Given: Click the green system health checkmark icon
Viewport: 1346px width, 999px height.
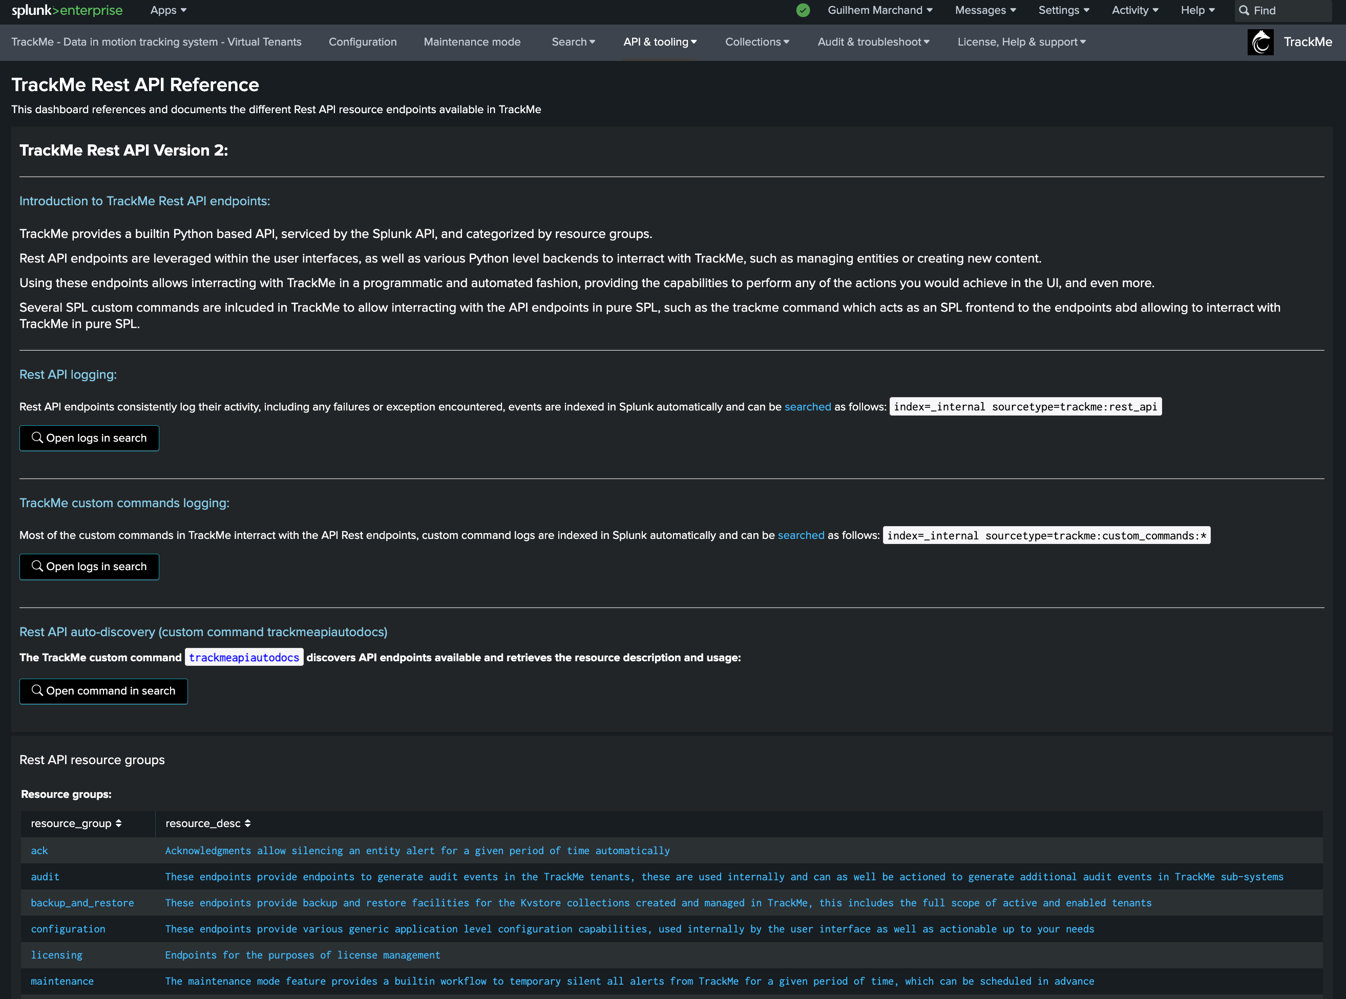Looking at the screenshot, I should pos(803,10).
